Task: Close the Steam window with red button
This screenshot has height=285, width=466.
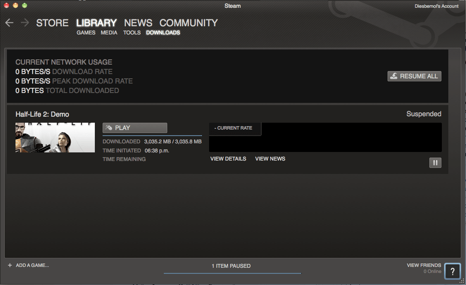Action: tap(6, 5)
